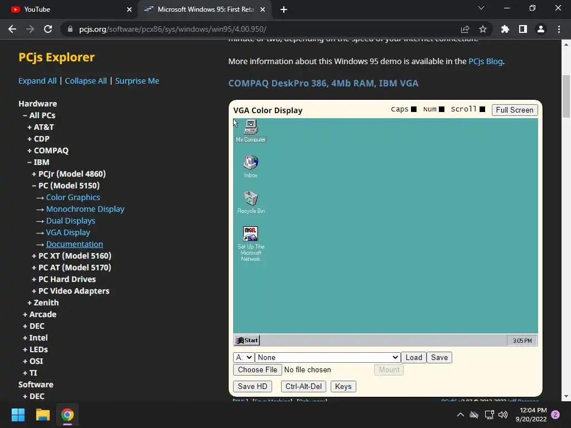Click Expand All link
This screenshot has width=571, height=428.
click(x=37, y=81)
